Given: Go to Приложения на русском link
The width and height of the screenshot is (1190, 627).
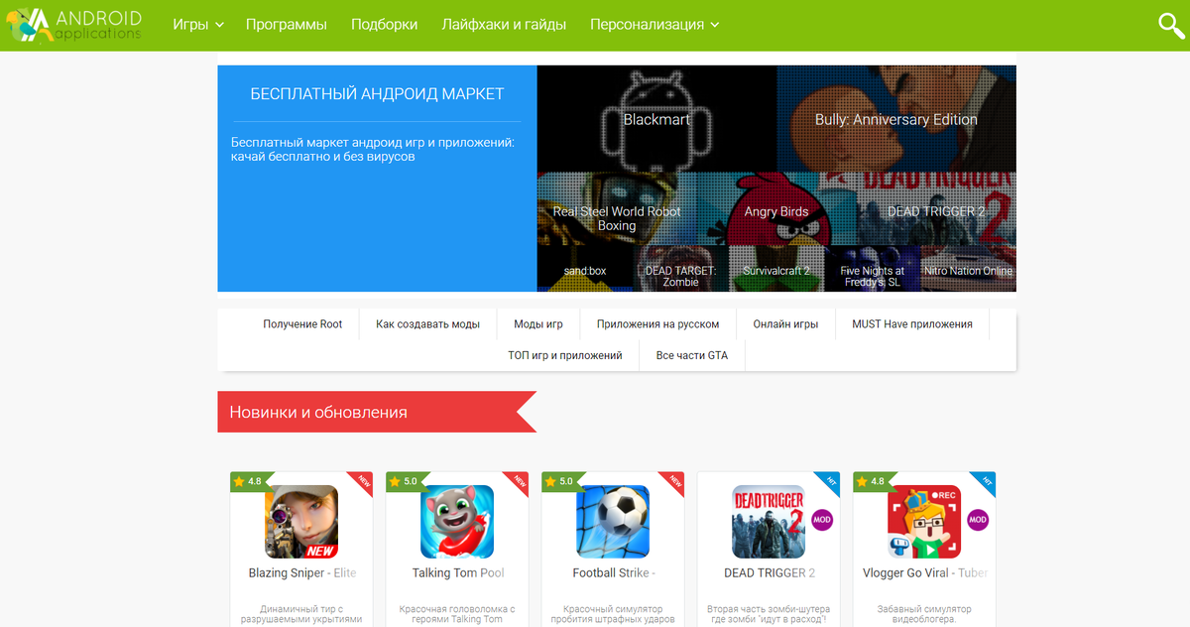Looking at the screenshot, I should pos(658,324).
